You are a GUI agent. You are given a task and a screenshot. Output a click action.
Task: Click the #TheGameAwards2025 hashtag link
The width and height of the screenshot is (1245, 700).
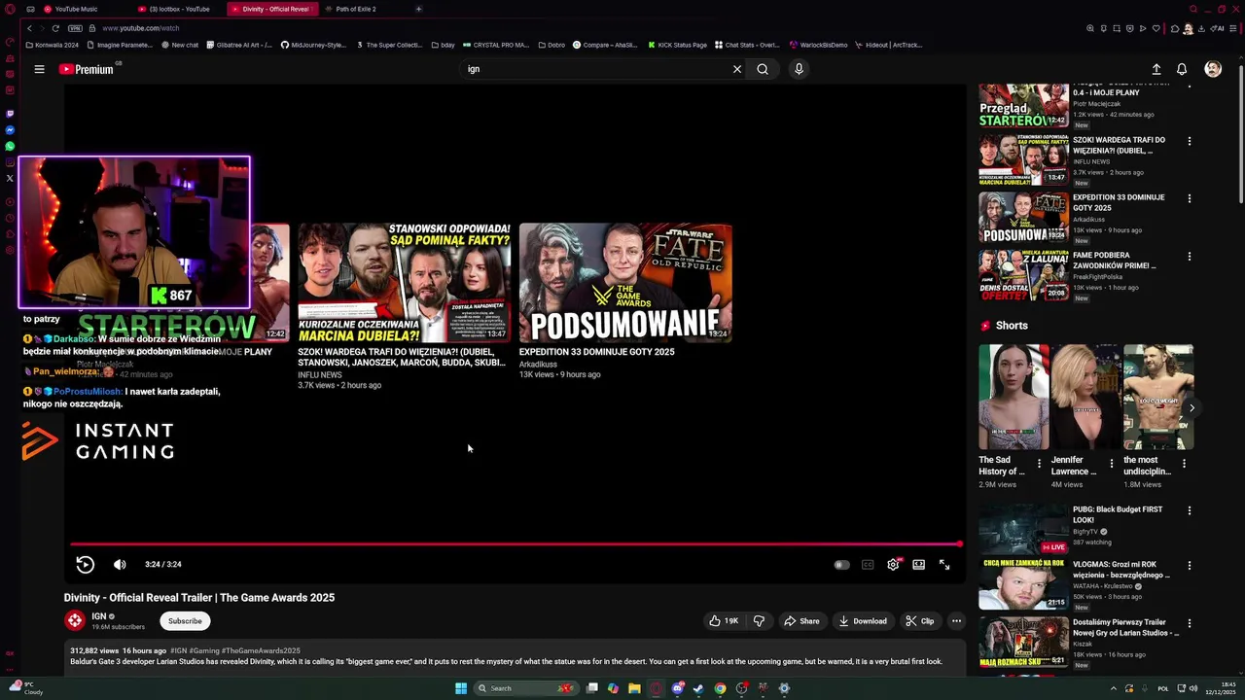[261, 650]
